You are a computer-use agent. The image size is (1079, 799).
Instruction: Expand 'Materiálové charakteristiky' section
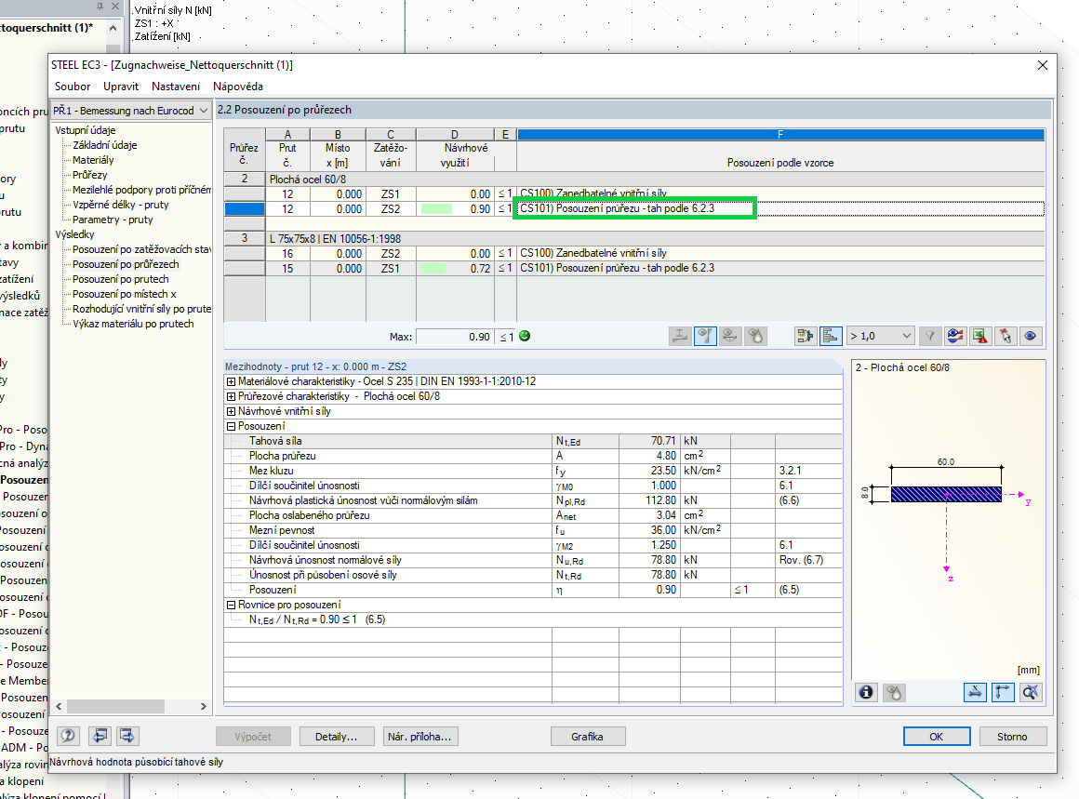tap(232, 381)
